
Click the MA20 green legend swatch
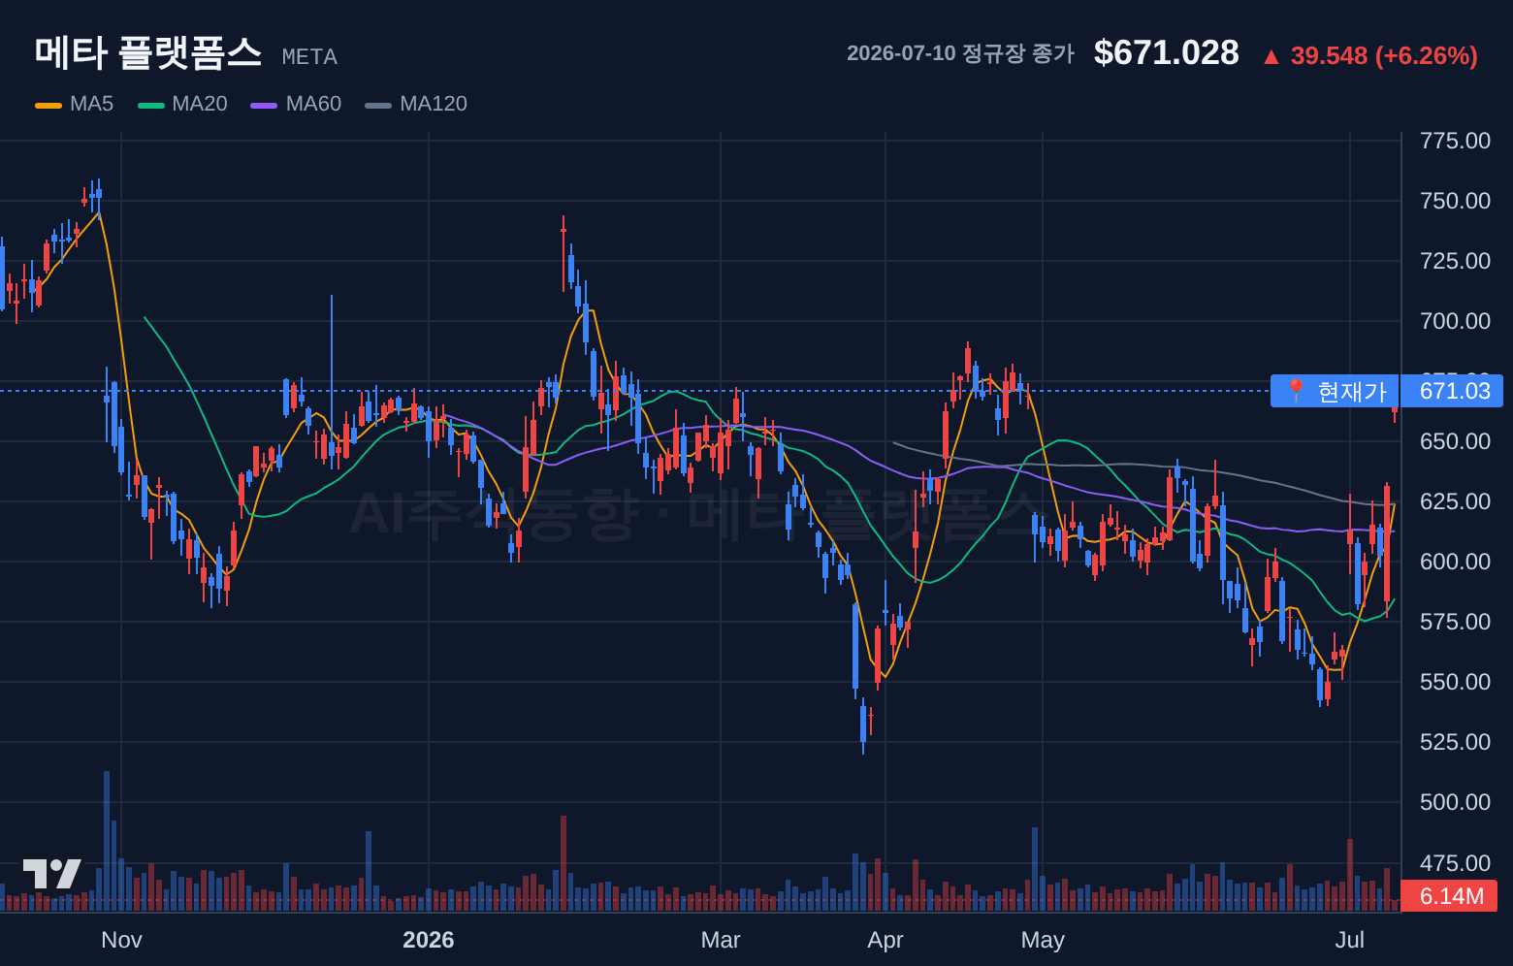(151, 105)
